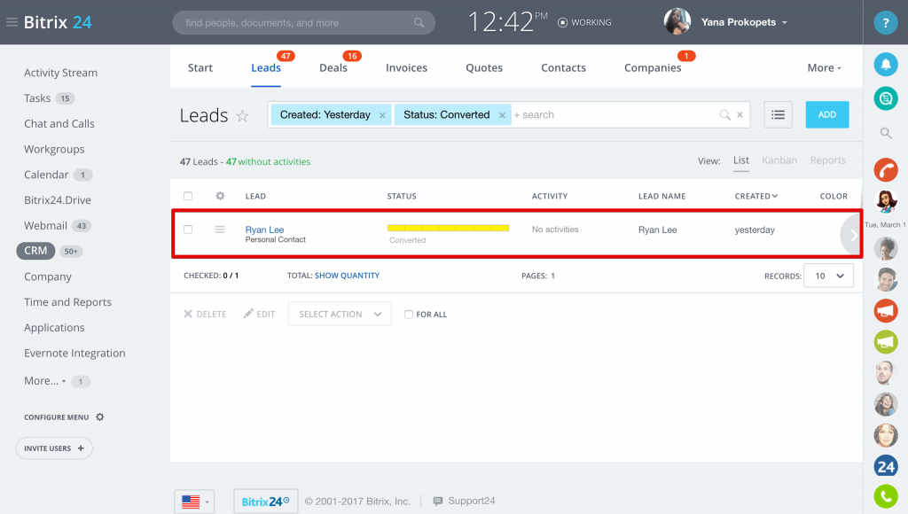Click the WORKING status indicator
The image size is (908, 514).
pyautogui.click(x=584, y=22)
